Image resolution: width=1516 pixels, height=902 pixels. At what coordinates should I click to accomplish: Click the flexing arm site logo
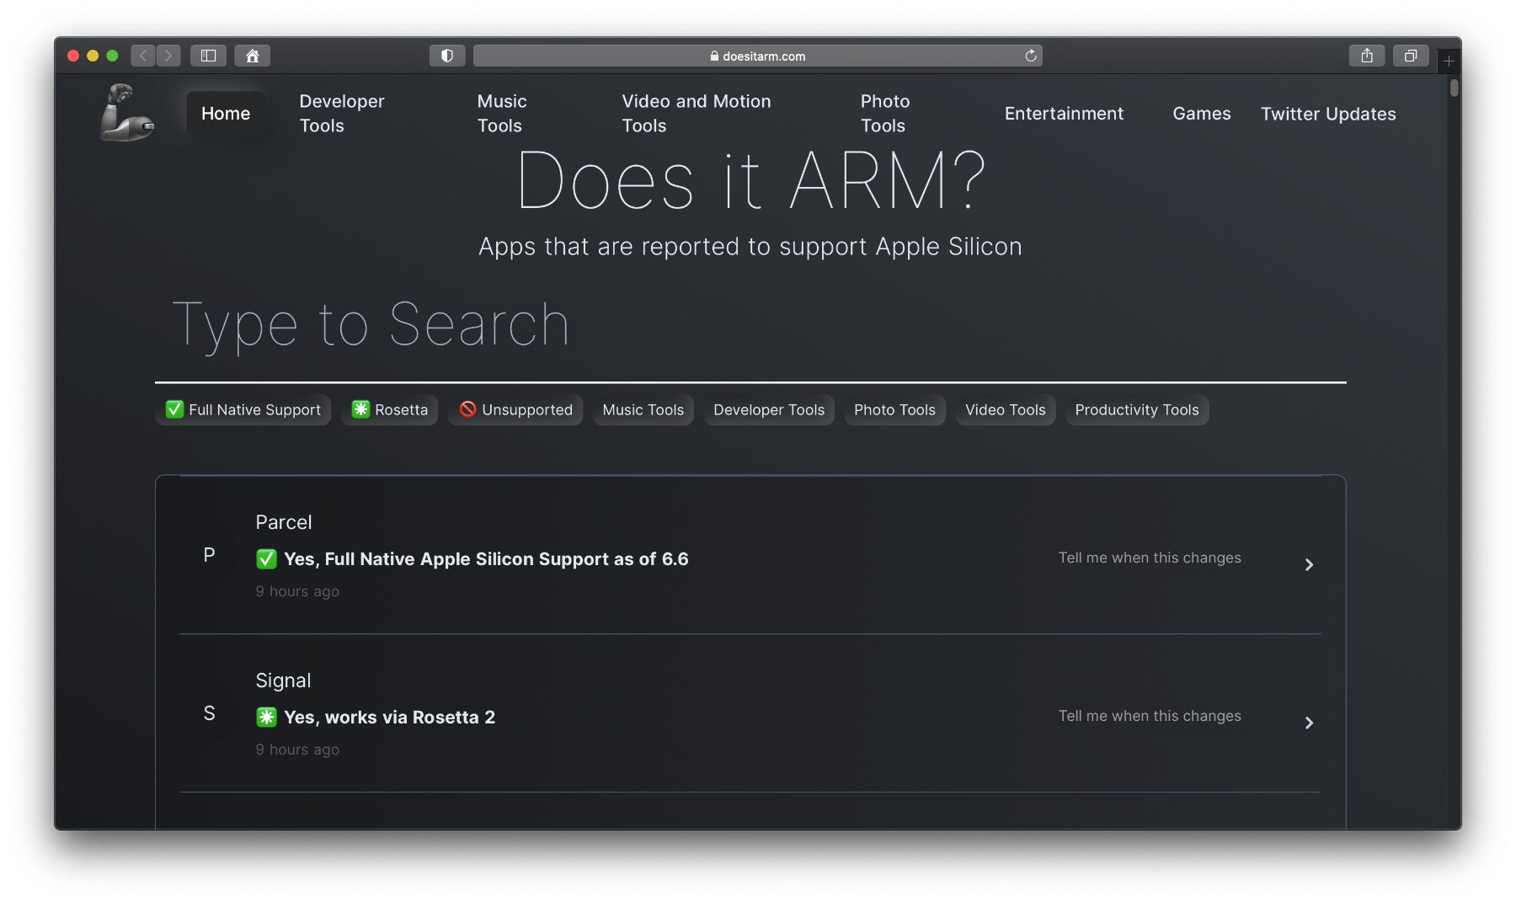point(126,113)
